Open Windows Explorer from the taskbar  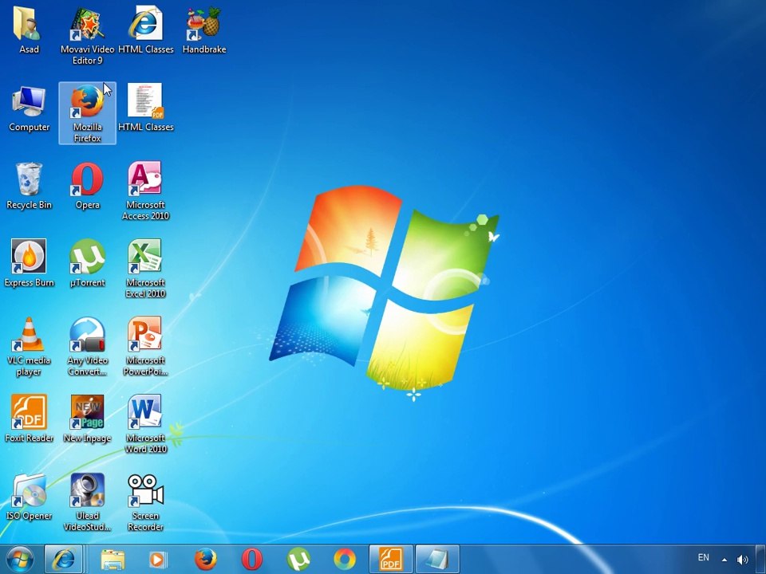113,560
